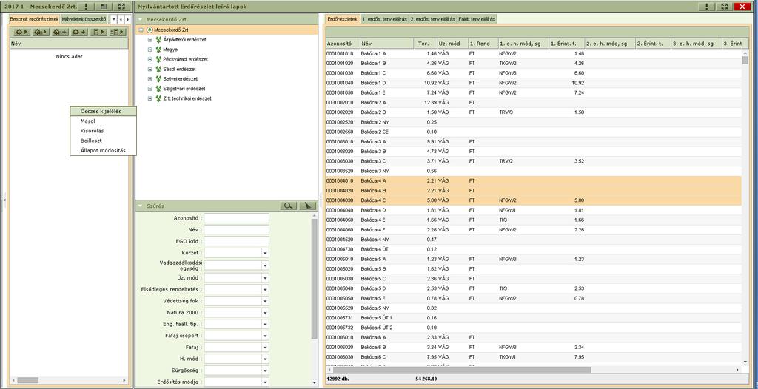Switch to the Besorolt erdőrészletek tab
The height and width of the screenshot is (389, 758).
[34, 19]
